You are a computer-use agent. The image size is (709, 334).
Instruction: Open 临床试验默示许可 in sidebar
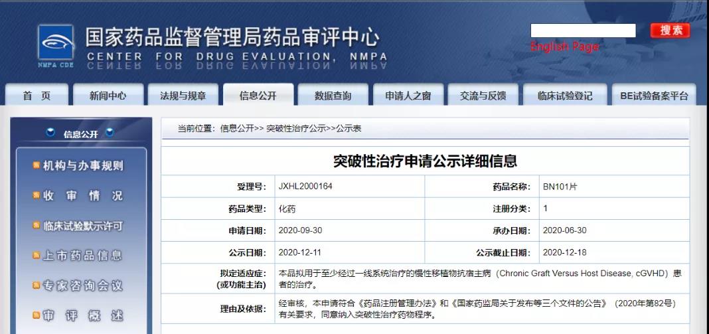click(83, 226)
